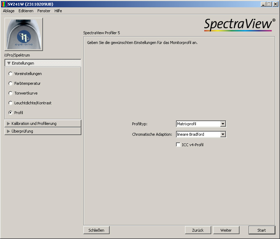The width and height of the screenshot is (280, 239).
Task: Select the Profil radio button
Action: point(10,113)
